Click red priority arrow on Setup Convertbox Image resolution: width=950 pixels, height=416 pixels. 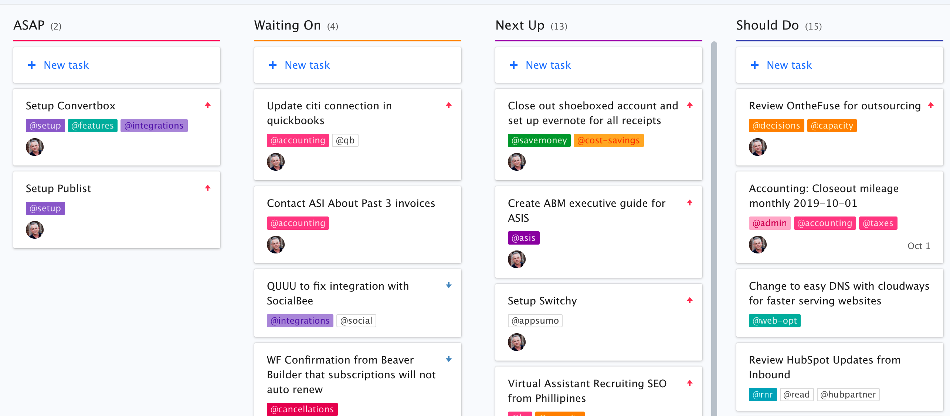tap(208, 105)
